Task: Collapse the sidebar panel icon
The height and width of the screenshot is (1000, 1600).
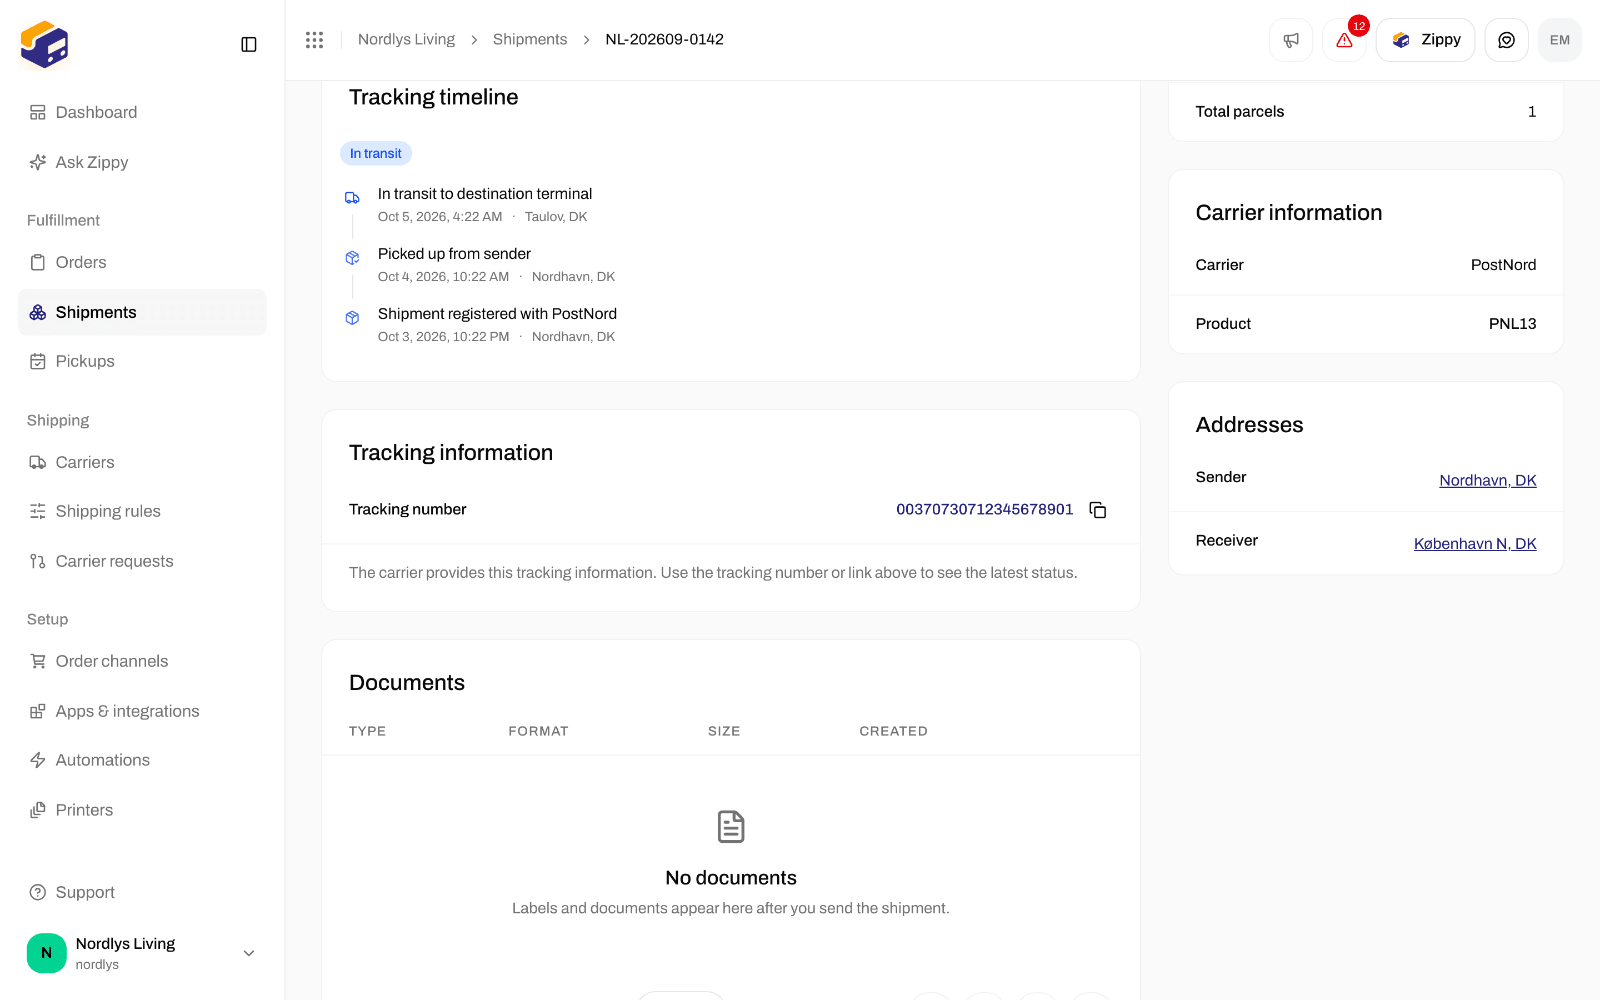Action: point(248,44)
